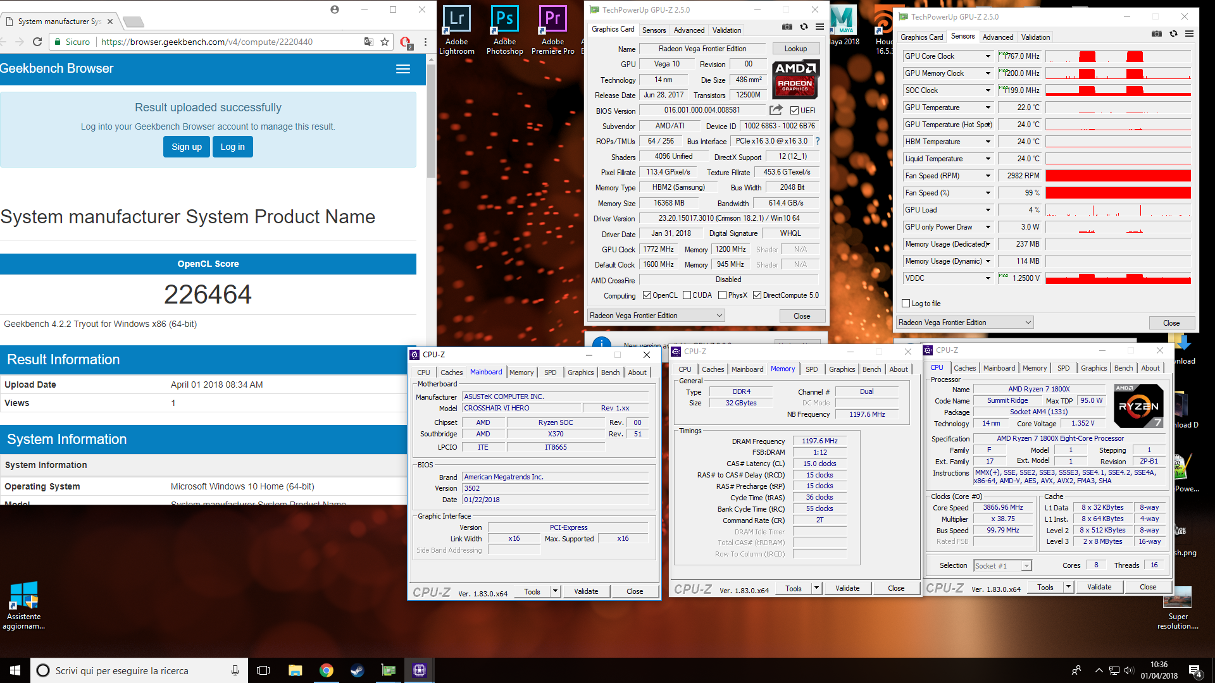The height and width of the screenshot is (683, 1215).
Task: Enable Log to file checkbox
Action: pos(906,304)
